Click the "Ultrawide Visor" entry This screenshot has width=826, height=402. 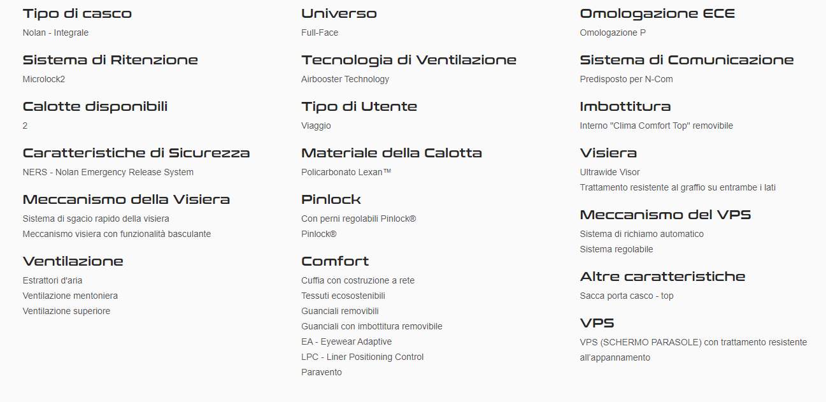tap(609, 172)
